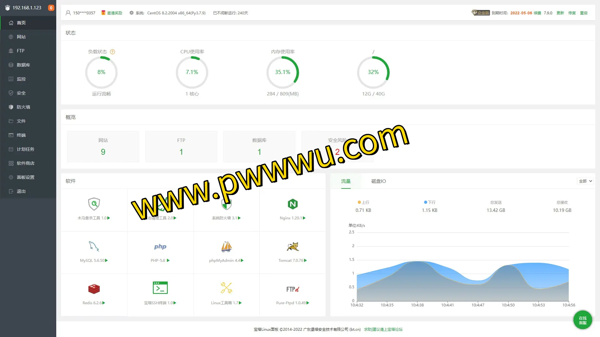The height and width of the screenshot is (337, 600).
Task: Open 软件商店 in the sidebar
Action: pyautogui.click(x=26, y=163)
